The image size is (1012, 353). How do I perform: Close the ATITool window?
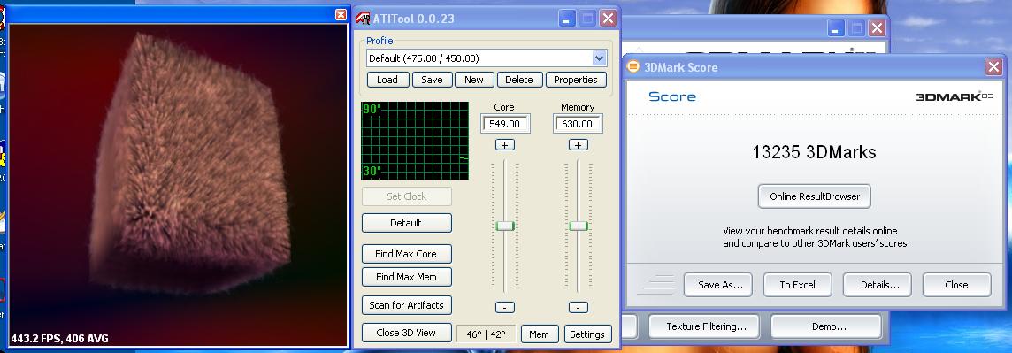pyautogui.click(x=608, y=19)
